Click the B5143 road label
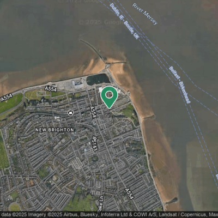This screenshot has height=218, width=218. click(95, 143)
